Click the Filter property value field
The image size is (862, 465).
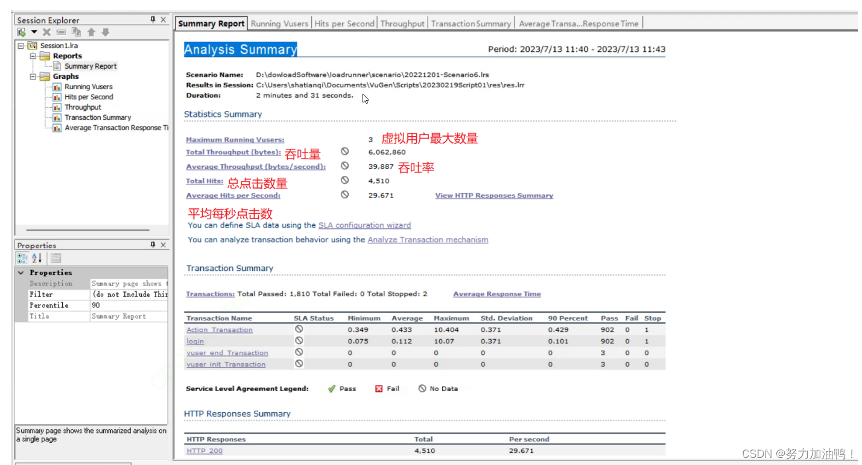[x=129, y=295]
